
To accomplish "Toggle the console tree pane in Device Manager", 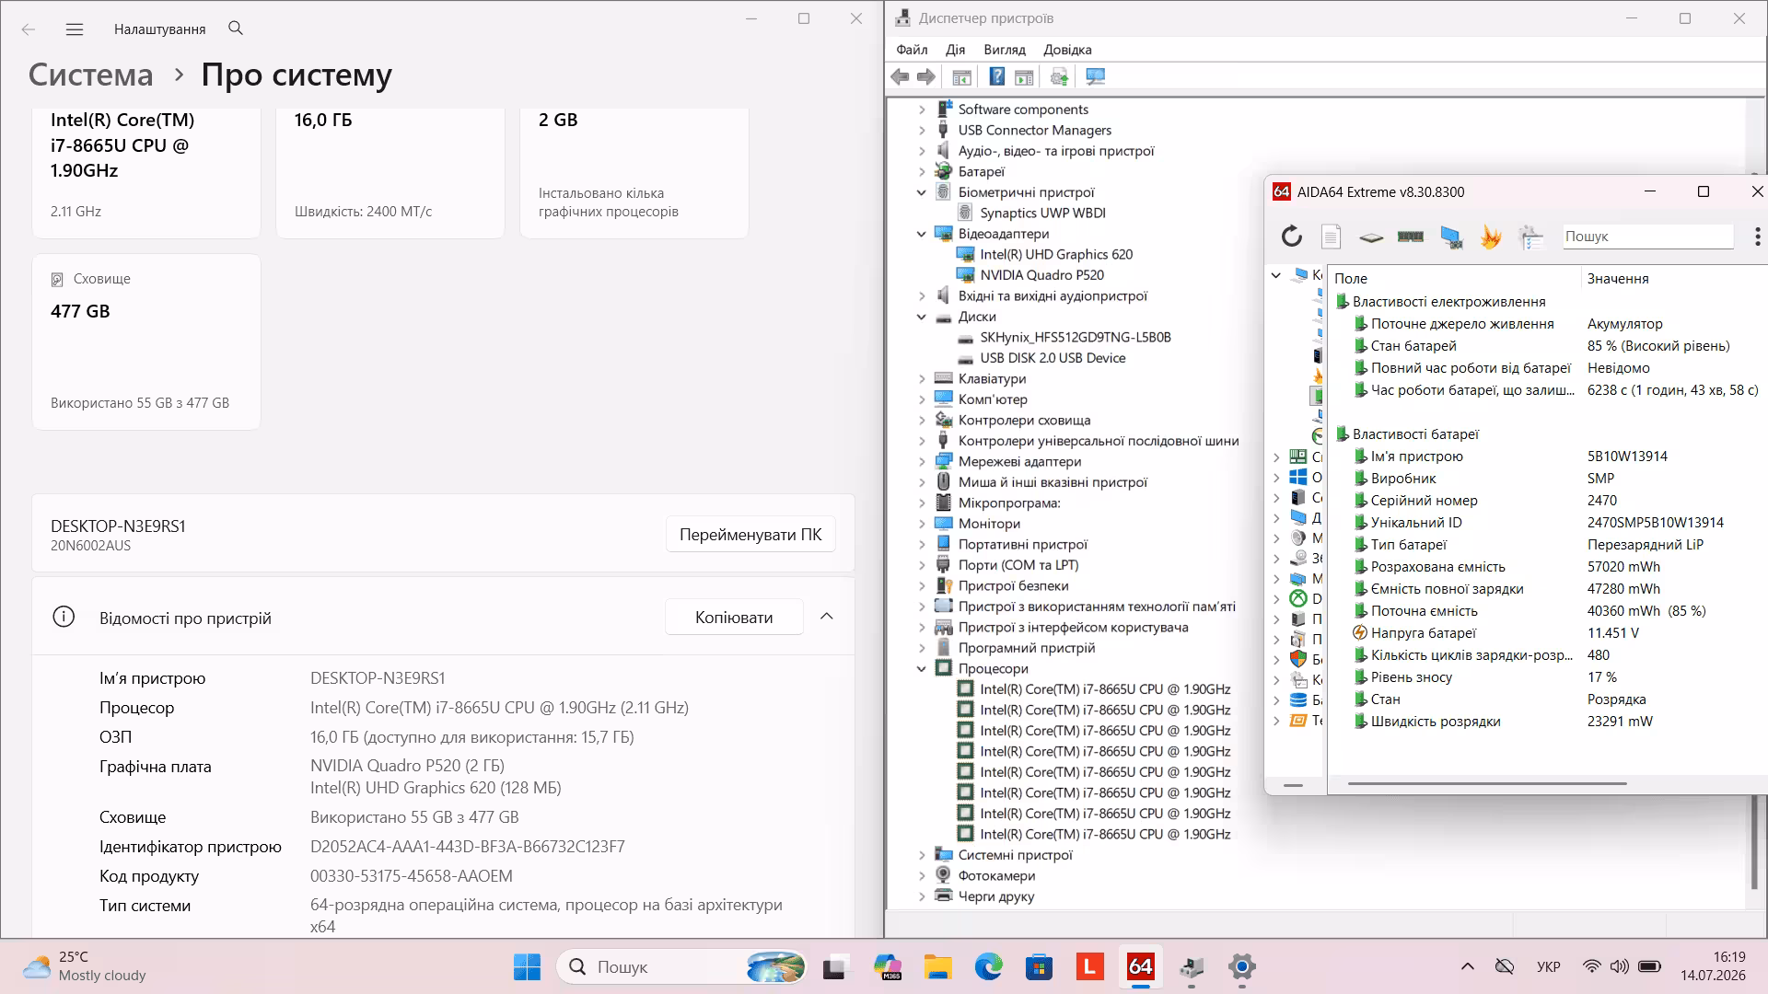I will 961,77.
